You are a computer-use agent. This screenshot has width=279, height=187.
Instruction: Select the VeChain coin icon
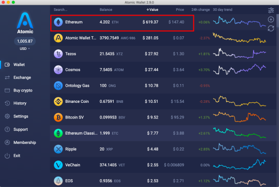click(x=58, y=165)
